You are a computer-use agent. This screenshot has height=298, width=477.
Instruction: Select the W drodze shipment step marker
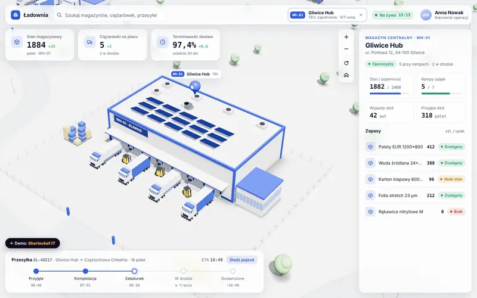[x=184, y=271]
